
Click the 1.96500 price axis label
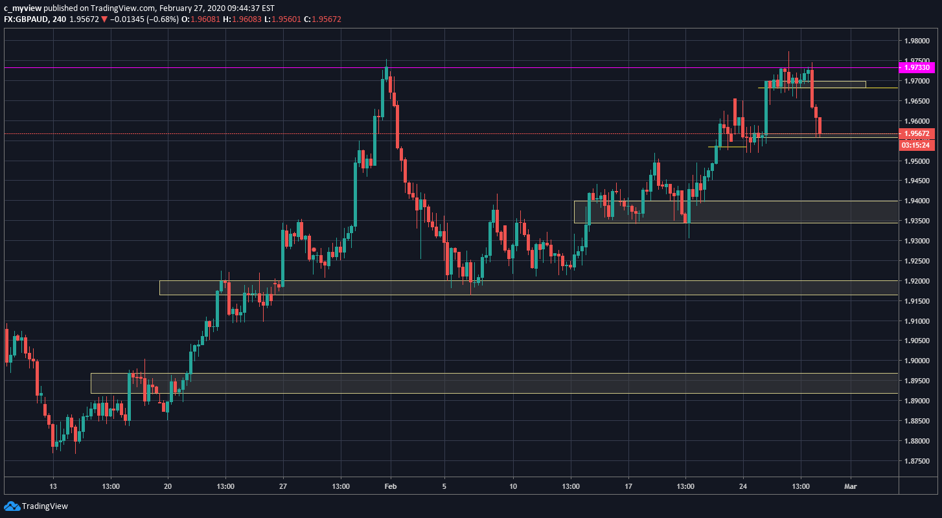917,101
